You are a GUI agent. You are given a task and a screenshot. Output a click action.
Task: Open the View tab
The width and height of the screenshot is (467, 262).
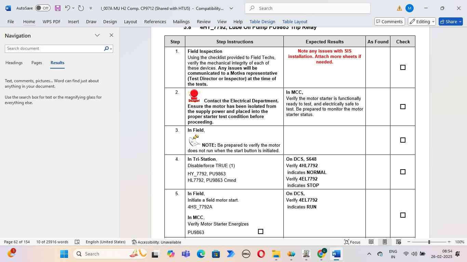[222, 21]
